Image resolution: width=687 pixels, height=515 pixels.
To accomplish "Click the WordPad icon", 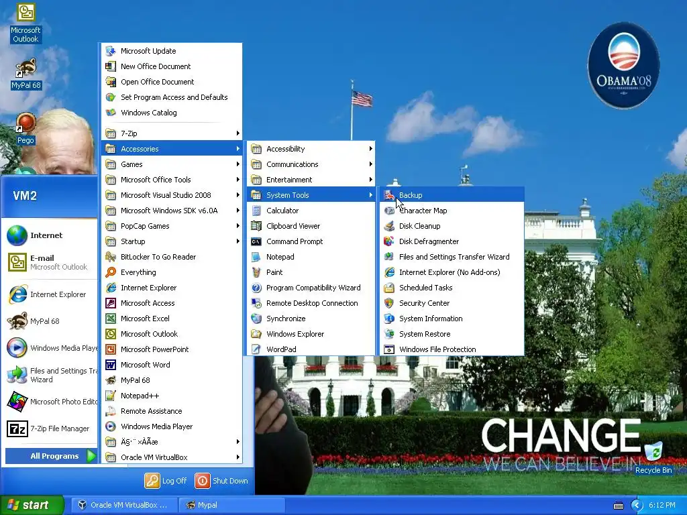I will point(256,349).
